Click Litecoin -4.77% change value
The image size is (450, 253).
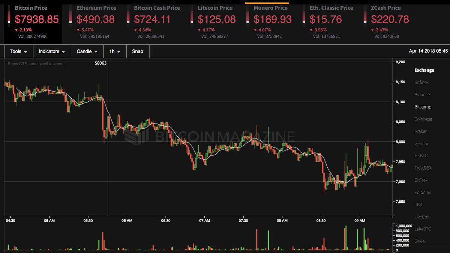click(207, 30)
